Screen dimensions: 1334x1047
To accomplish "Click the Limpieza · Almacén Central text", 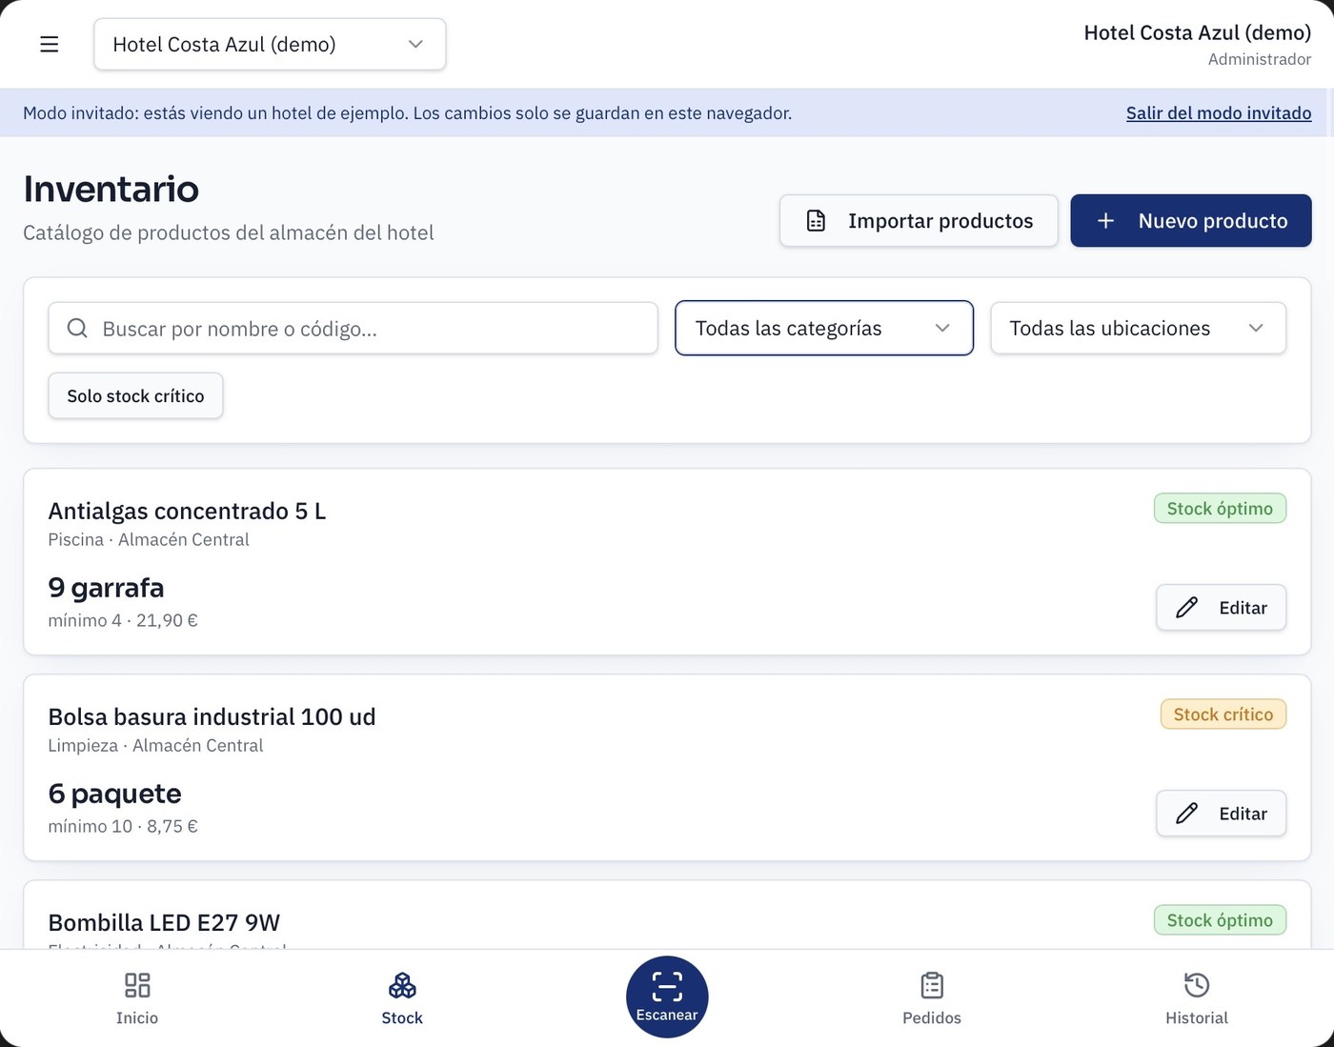I will point(155,746).
